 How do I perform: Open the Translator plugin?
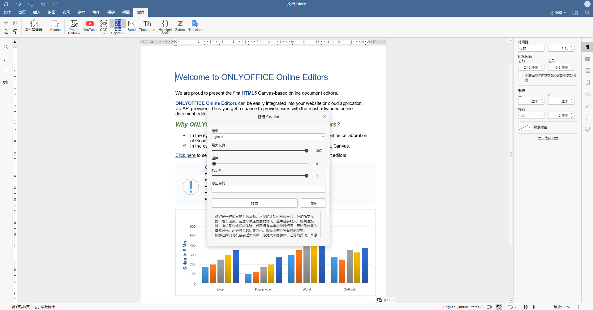196,26
